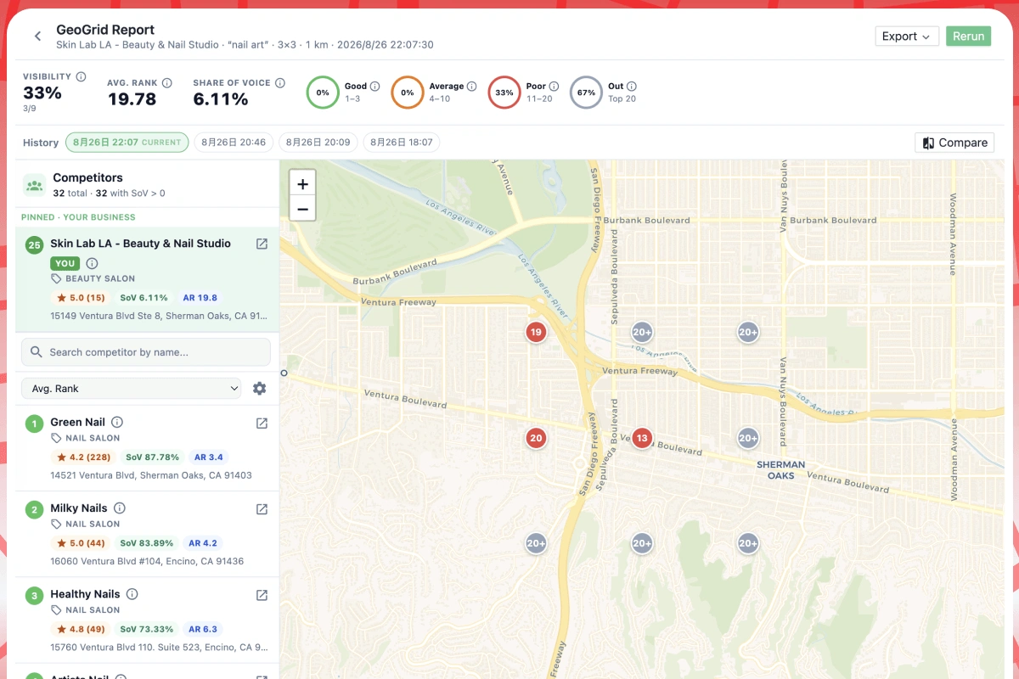This screenshot has height=679, width=1019.
Task: Click Skin Lab 5.0 (15) rating badge
Action: pos(81,298)
